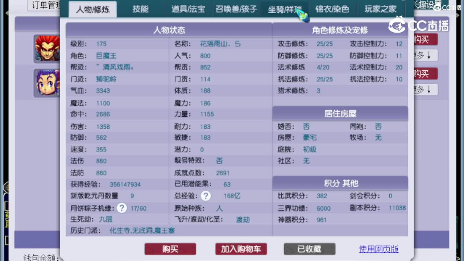The height and width of the screenshot is (261, 464).
Task: Open the 锦衣/染色 tab
Action: (332, 10)
